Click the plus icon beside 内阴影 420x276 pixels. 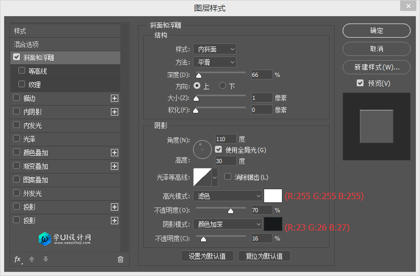click(x=115, y=112)
